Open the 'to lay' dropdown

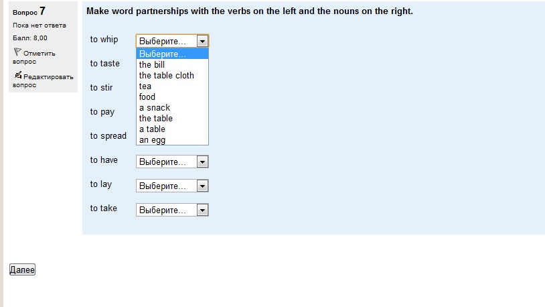point(172,186)
